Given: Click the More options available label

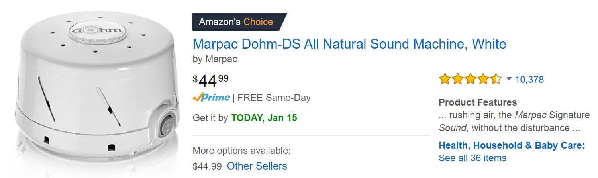Looking at the screenshot, I should pos(241,151).
